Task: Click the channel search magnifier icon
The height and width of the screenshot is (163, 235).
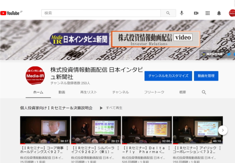Action: [x=204, y=92]
